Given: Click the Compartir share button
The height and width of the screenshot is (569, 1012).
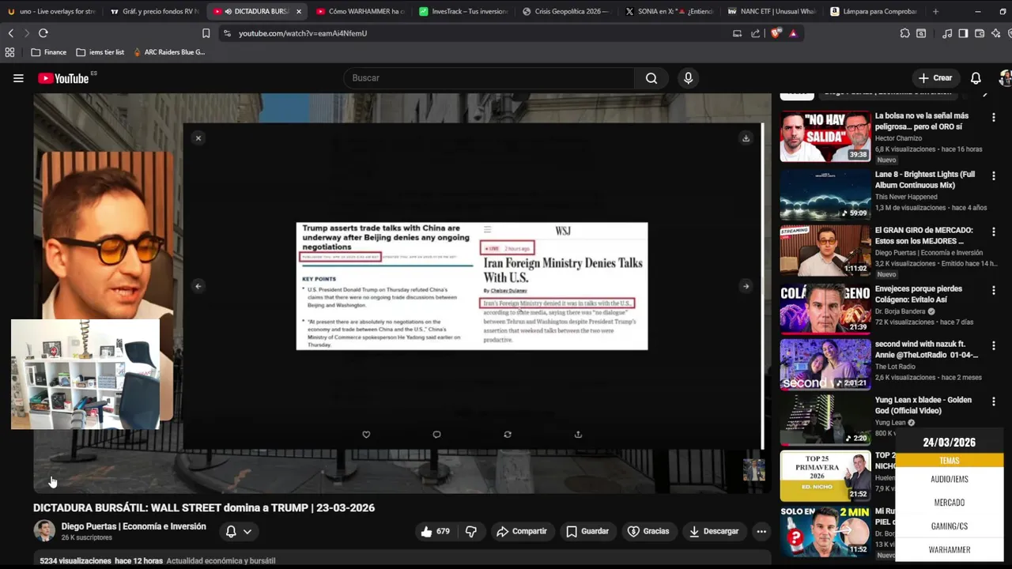Looking at the screenshot, I should (522, 532).
